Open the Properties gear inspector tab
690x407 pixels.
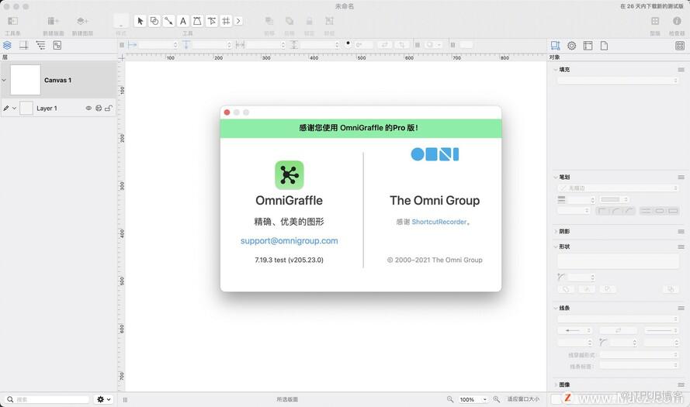point(571,46)
